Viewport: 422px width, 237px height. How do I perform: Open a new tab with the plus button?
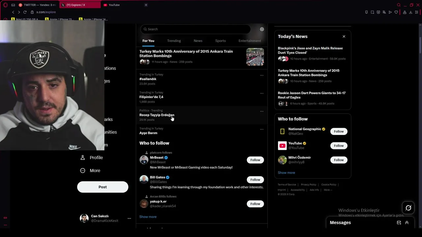146,5
